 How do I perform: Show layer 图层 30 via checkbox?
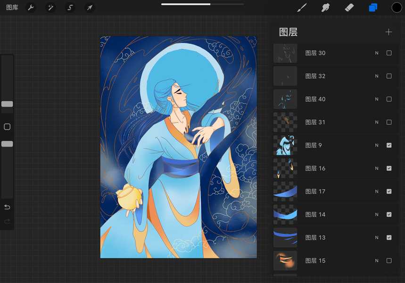pyautogui.click(x=389, y=53)
